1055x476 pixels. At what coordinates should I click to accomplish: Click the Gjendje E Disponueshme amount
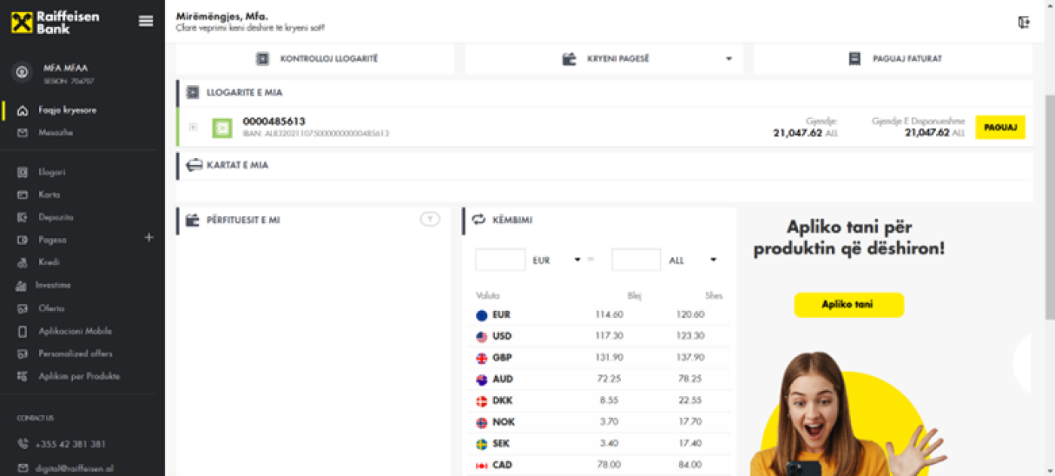click(x=934, y=133)
